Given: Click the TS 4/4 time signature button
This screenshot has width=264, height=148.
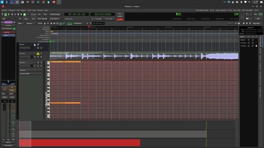Looking at the screenshot, I should coord(109,19).
